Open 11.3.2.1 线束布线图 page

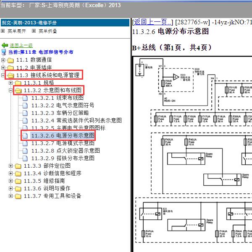pos(57,98)
